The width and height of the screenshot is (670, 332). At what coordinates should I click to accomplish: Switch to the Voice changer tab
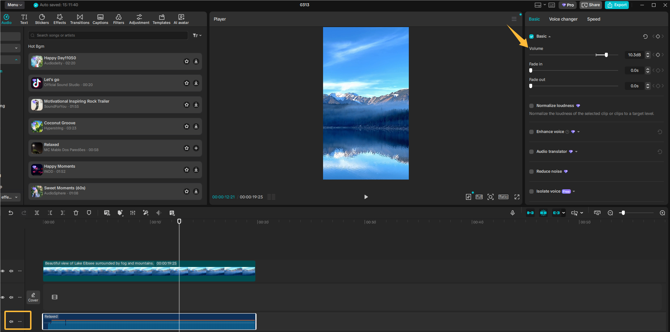(x=563, y=19)
